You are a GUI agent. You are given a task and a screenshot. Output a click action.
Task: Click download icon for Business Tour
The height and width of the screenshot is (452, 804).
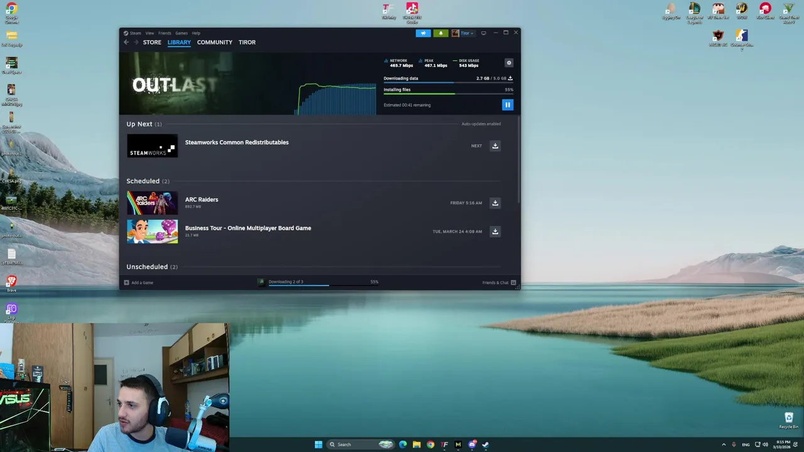(495, 232)
